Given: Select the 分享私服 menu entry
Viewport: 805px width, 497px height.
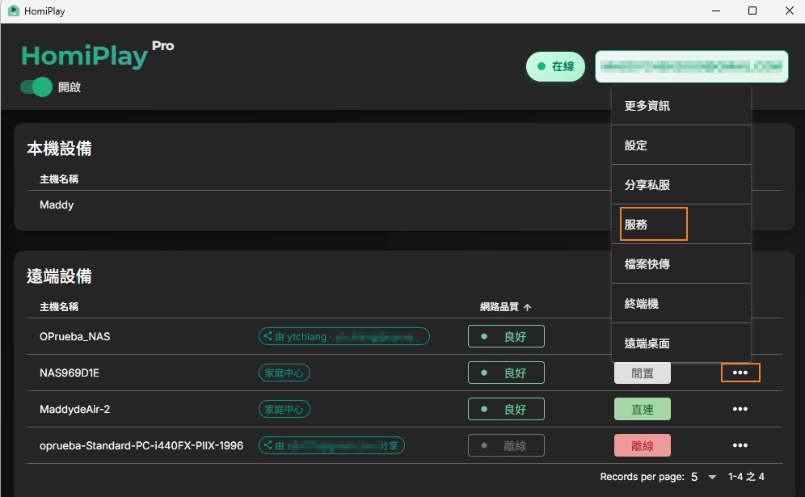Looking at the screenshot, I should (681, 185).
